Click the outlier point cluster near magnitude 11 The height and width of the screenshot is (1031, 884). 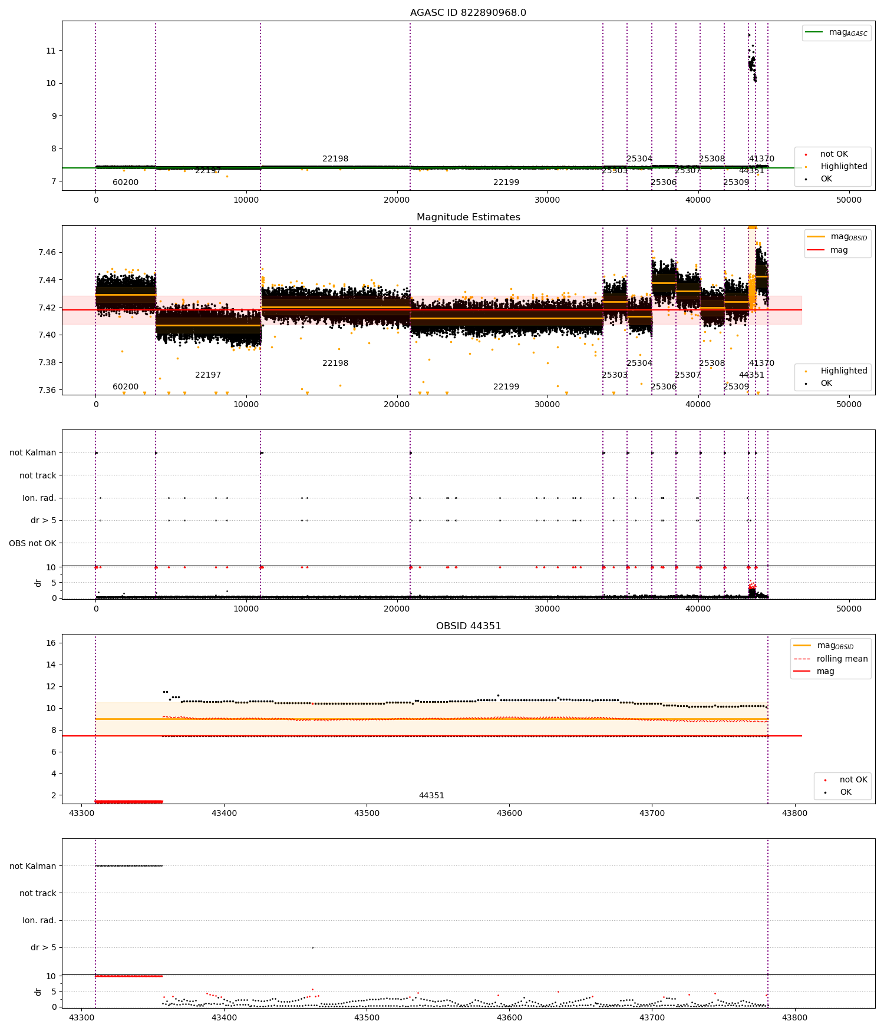(752, 59)
